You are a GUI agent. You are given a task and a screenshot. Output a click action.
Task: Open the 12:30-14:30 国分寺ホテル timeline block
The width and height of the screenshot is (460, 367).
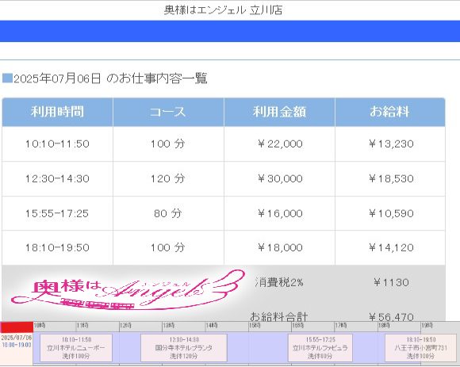184,348
